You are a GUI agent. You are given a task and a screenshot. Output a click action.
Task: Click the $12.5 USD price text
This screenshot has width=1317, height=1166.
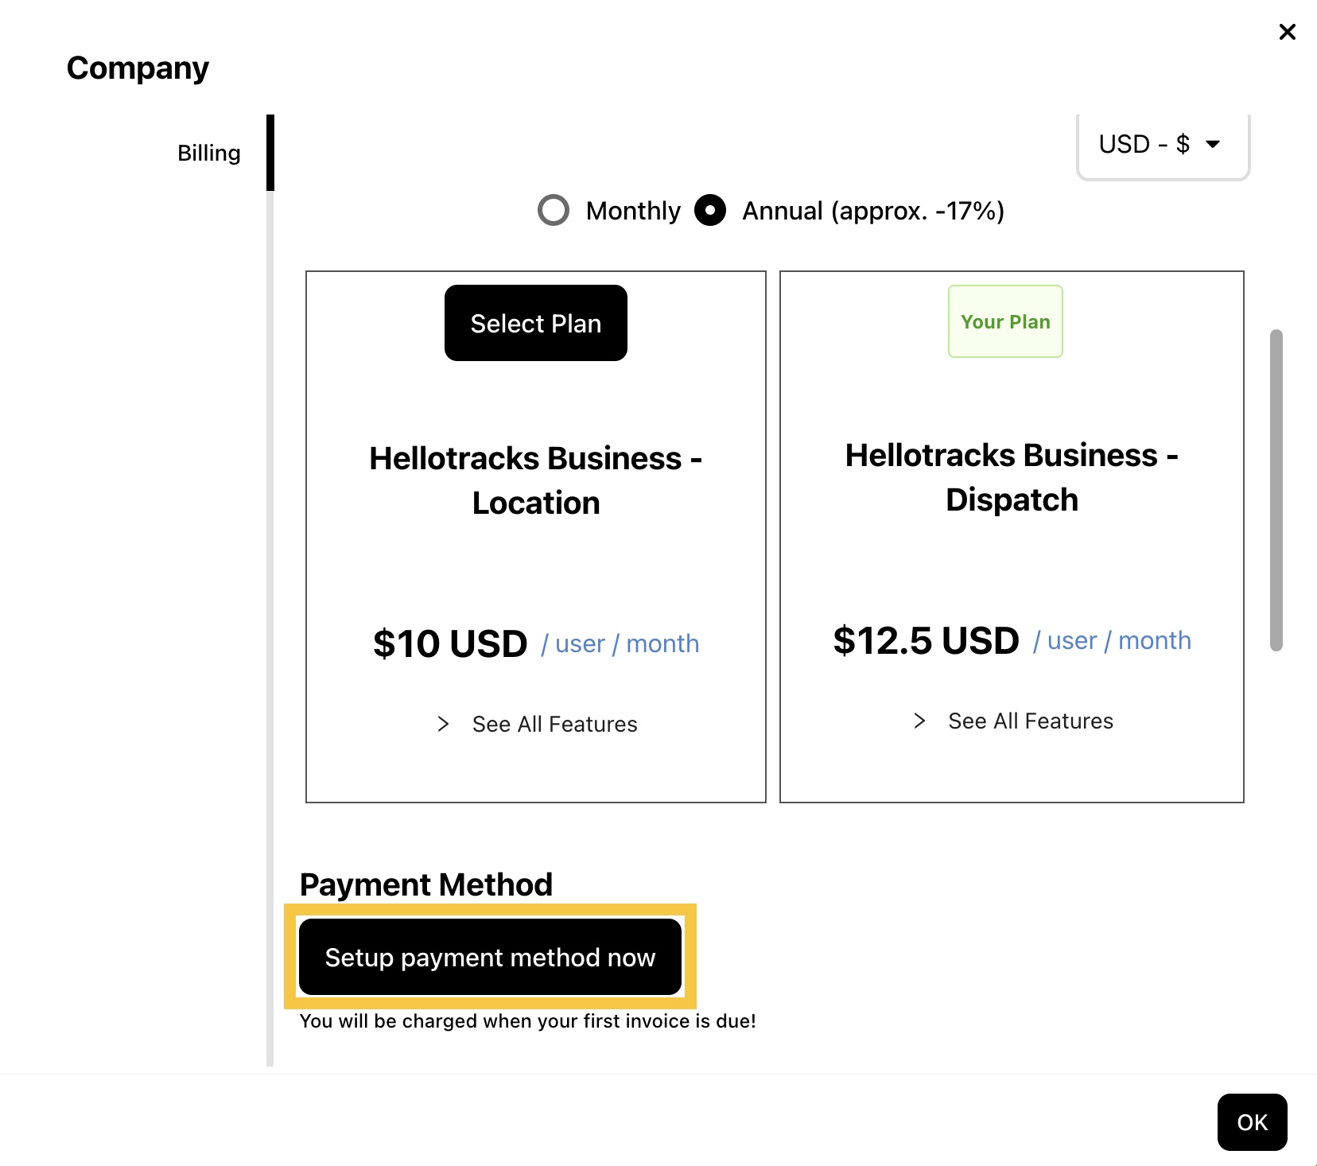coord(926,640)
